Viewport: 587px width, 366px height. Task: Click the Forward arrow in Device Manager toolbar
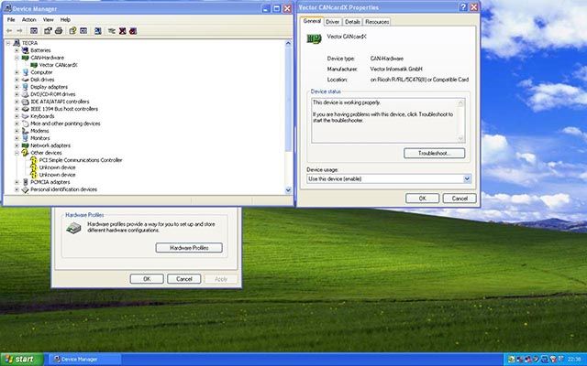pyautogui.click(x=19, y=31)
